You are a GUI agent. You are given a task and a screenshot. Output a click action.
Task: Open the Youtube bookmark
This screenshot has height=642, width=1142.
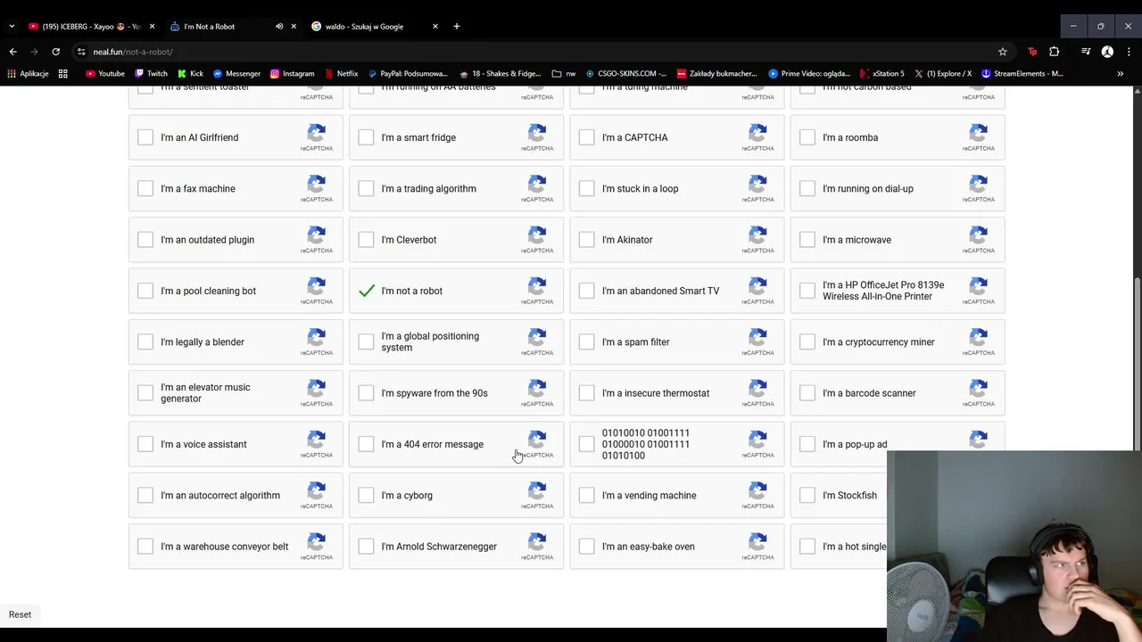105,74
